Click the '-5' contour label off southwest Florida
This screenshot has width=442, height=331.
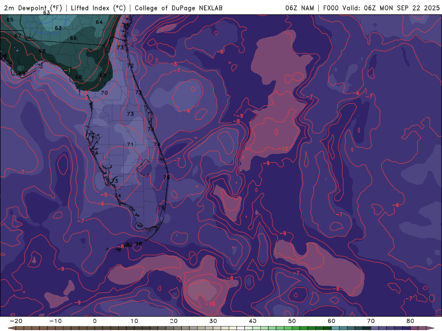click(x=104, y=195)
